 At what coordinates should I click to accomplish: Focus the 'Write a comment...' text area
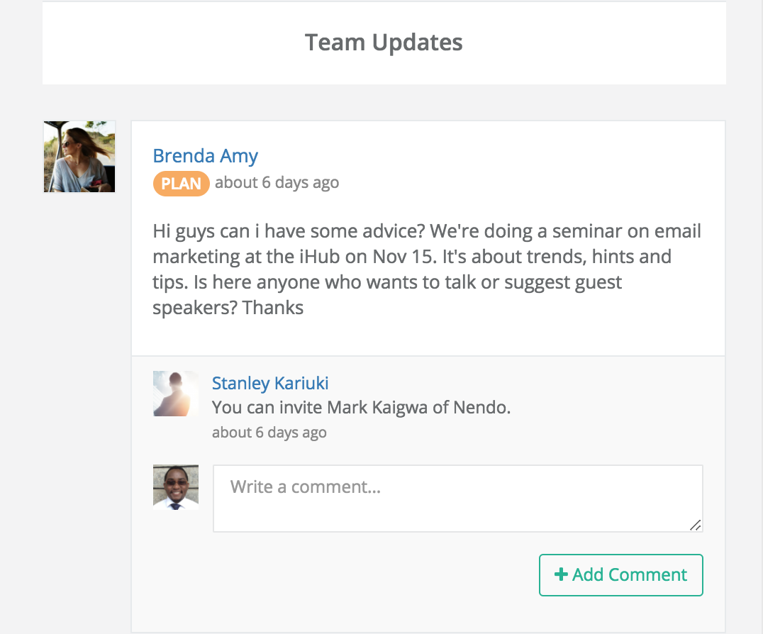(458, 499)
